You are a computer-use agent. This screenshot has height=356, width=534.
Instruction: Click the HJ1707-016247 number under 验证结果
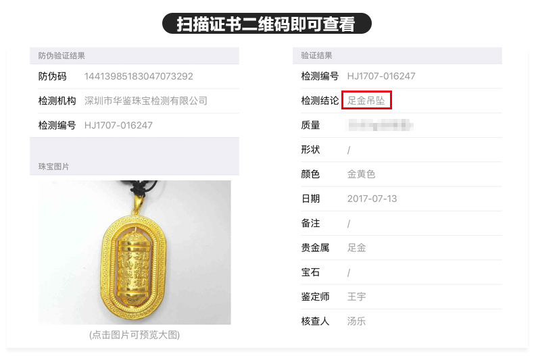(x=381, y=76)
